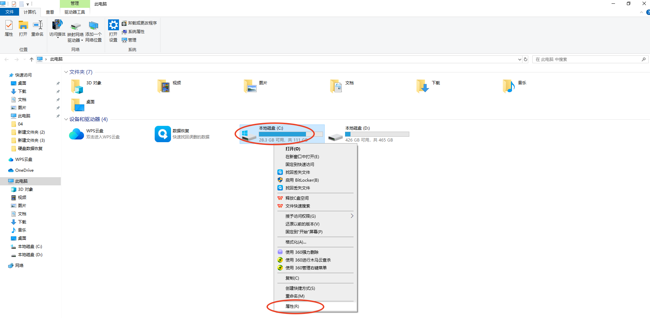The width and height of the screenshot is (650, 318).
Task: Click the 打开设置 gear icon
Action: (x=113, y=25)
